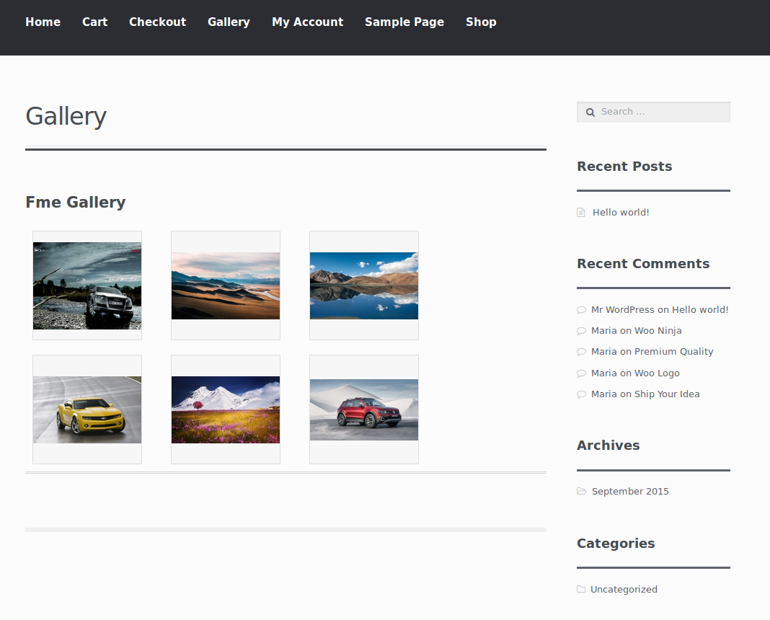Click comment bubble icon beside Ship Your Idea
The image size is (770, 620).
[x=581, y=394]
